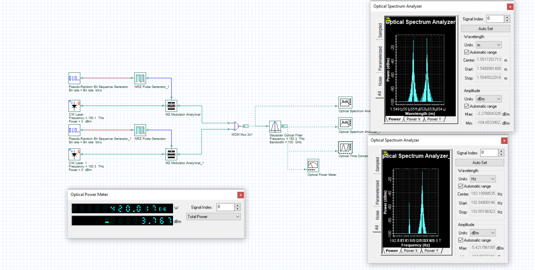Screen dimensions: 535x270
Task: Click the Optical Spectrum Analyzer icon on canvas
Action: pos(345,102)
